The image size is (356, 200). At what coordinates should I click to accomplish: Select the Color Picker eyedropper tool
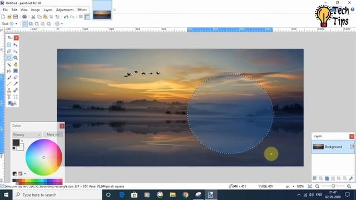[16, 84]
